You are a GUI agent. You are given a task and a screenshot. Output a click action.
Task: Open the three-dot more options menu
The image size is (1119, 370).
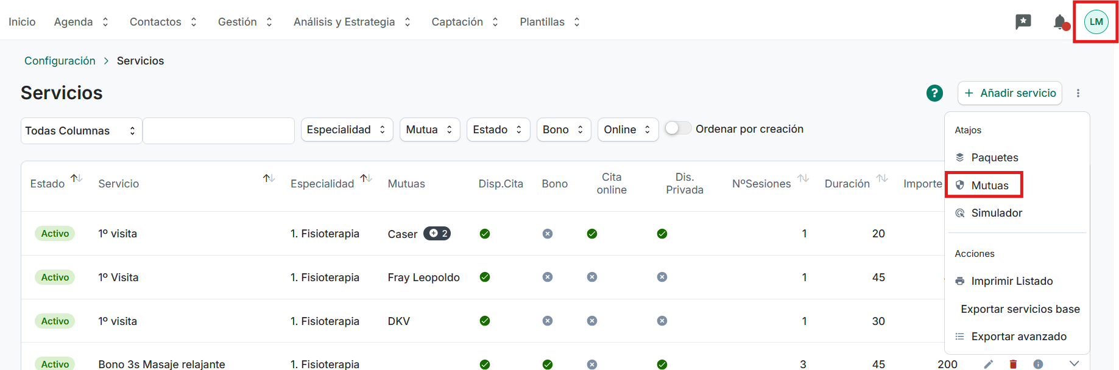(x=1078, y=93)
